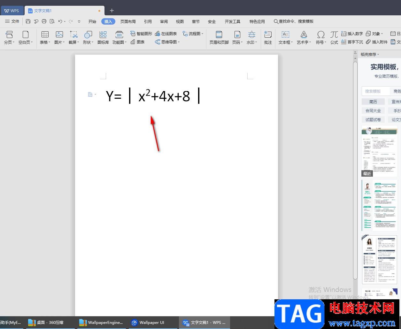Switch to the Page Layout (页面布局) tab
Screen dimensions: 401x329
click(128, 21)
